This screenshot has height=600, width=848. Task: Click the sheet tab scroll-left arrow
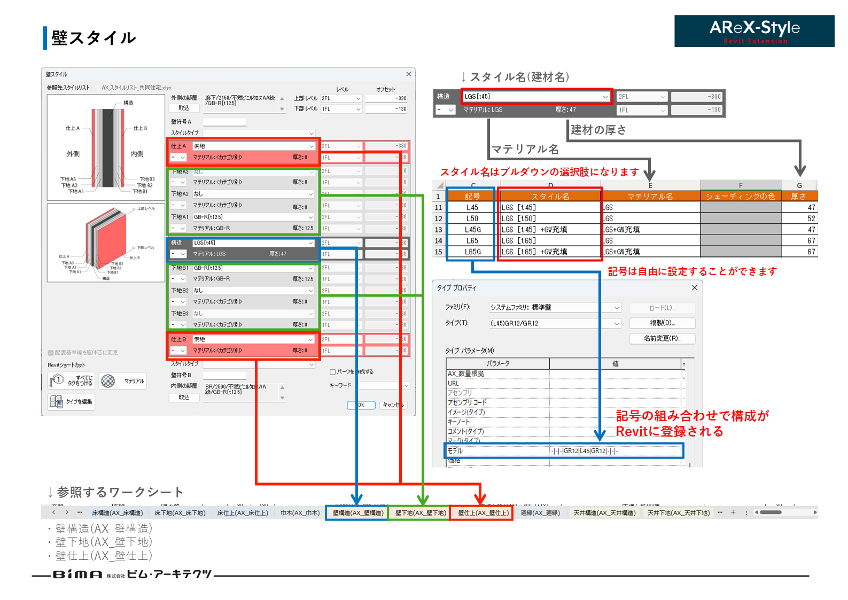[53, 512]
